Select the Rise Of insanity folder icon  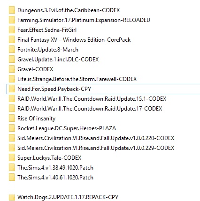tap(12, 119)
